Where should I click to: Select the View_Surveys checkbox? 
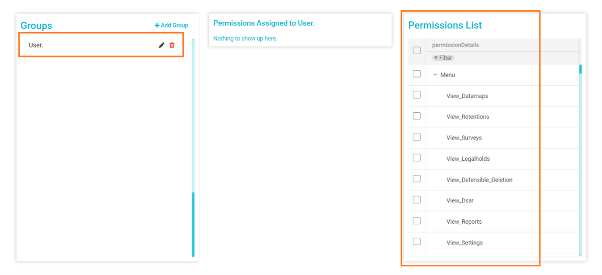click(417, 137)
